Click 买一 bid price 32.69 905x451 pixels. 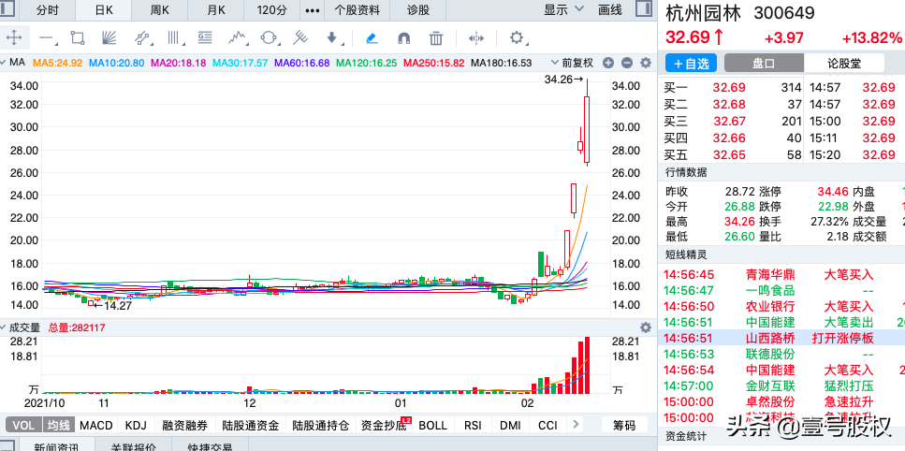click(x=729, y=88)
